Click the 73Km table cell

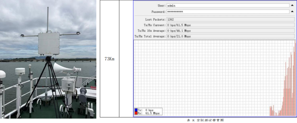tap(110, 59)
